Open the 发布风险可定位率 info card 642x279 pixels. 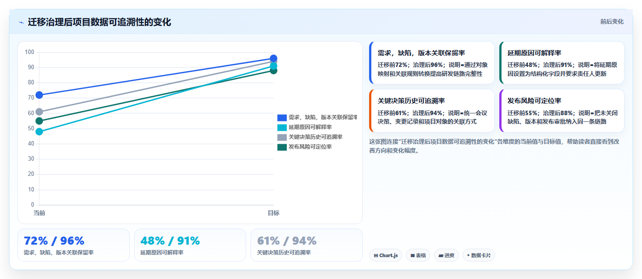click(562, 111)
